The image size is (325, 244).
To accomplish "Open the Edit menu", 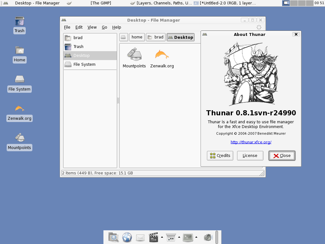I will pos(79,27).
